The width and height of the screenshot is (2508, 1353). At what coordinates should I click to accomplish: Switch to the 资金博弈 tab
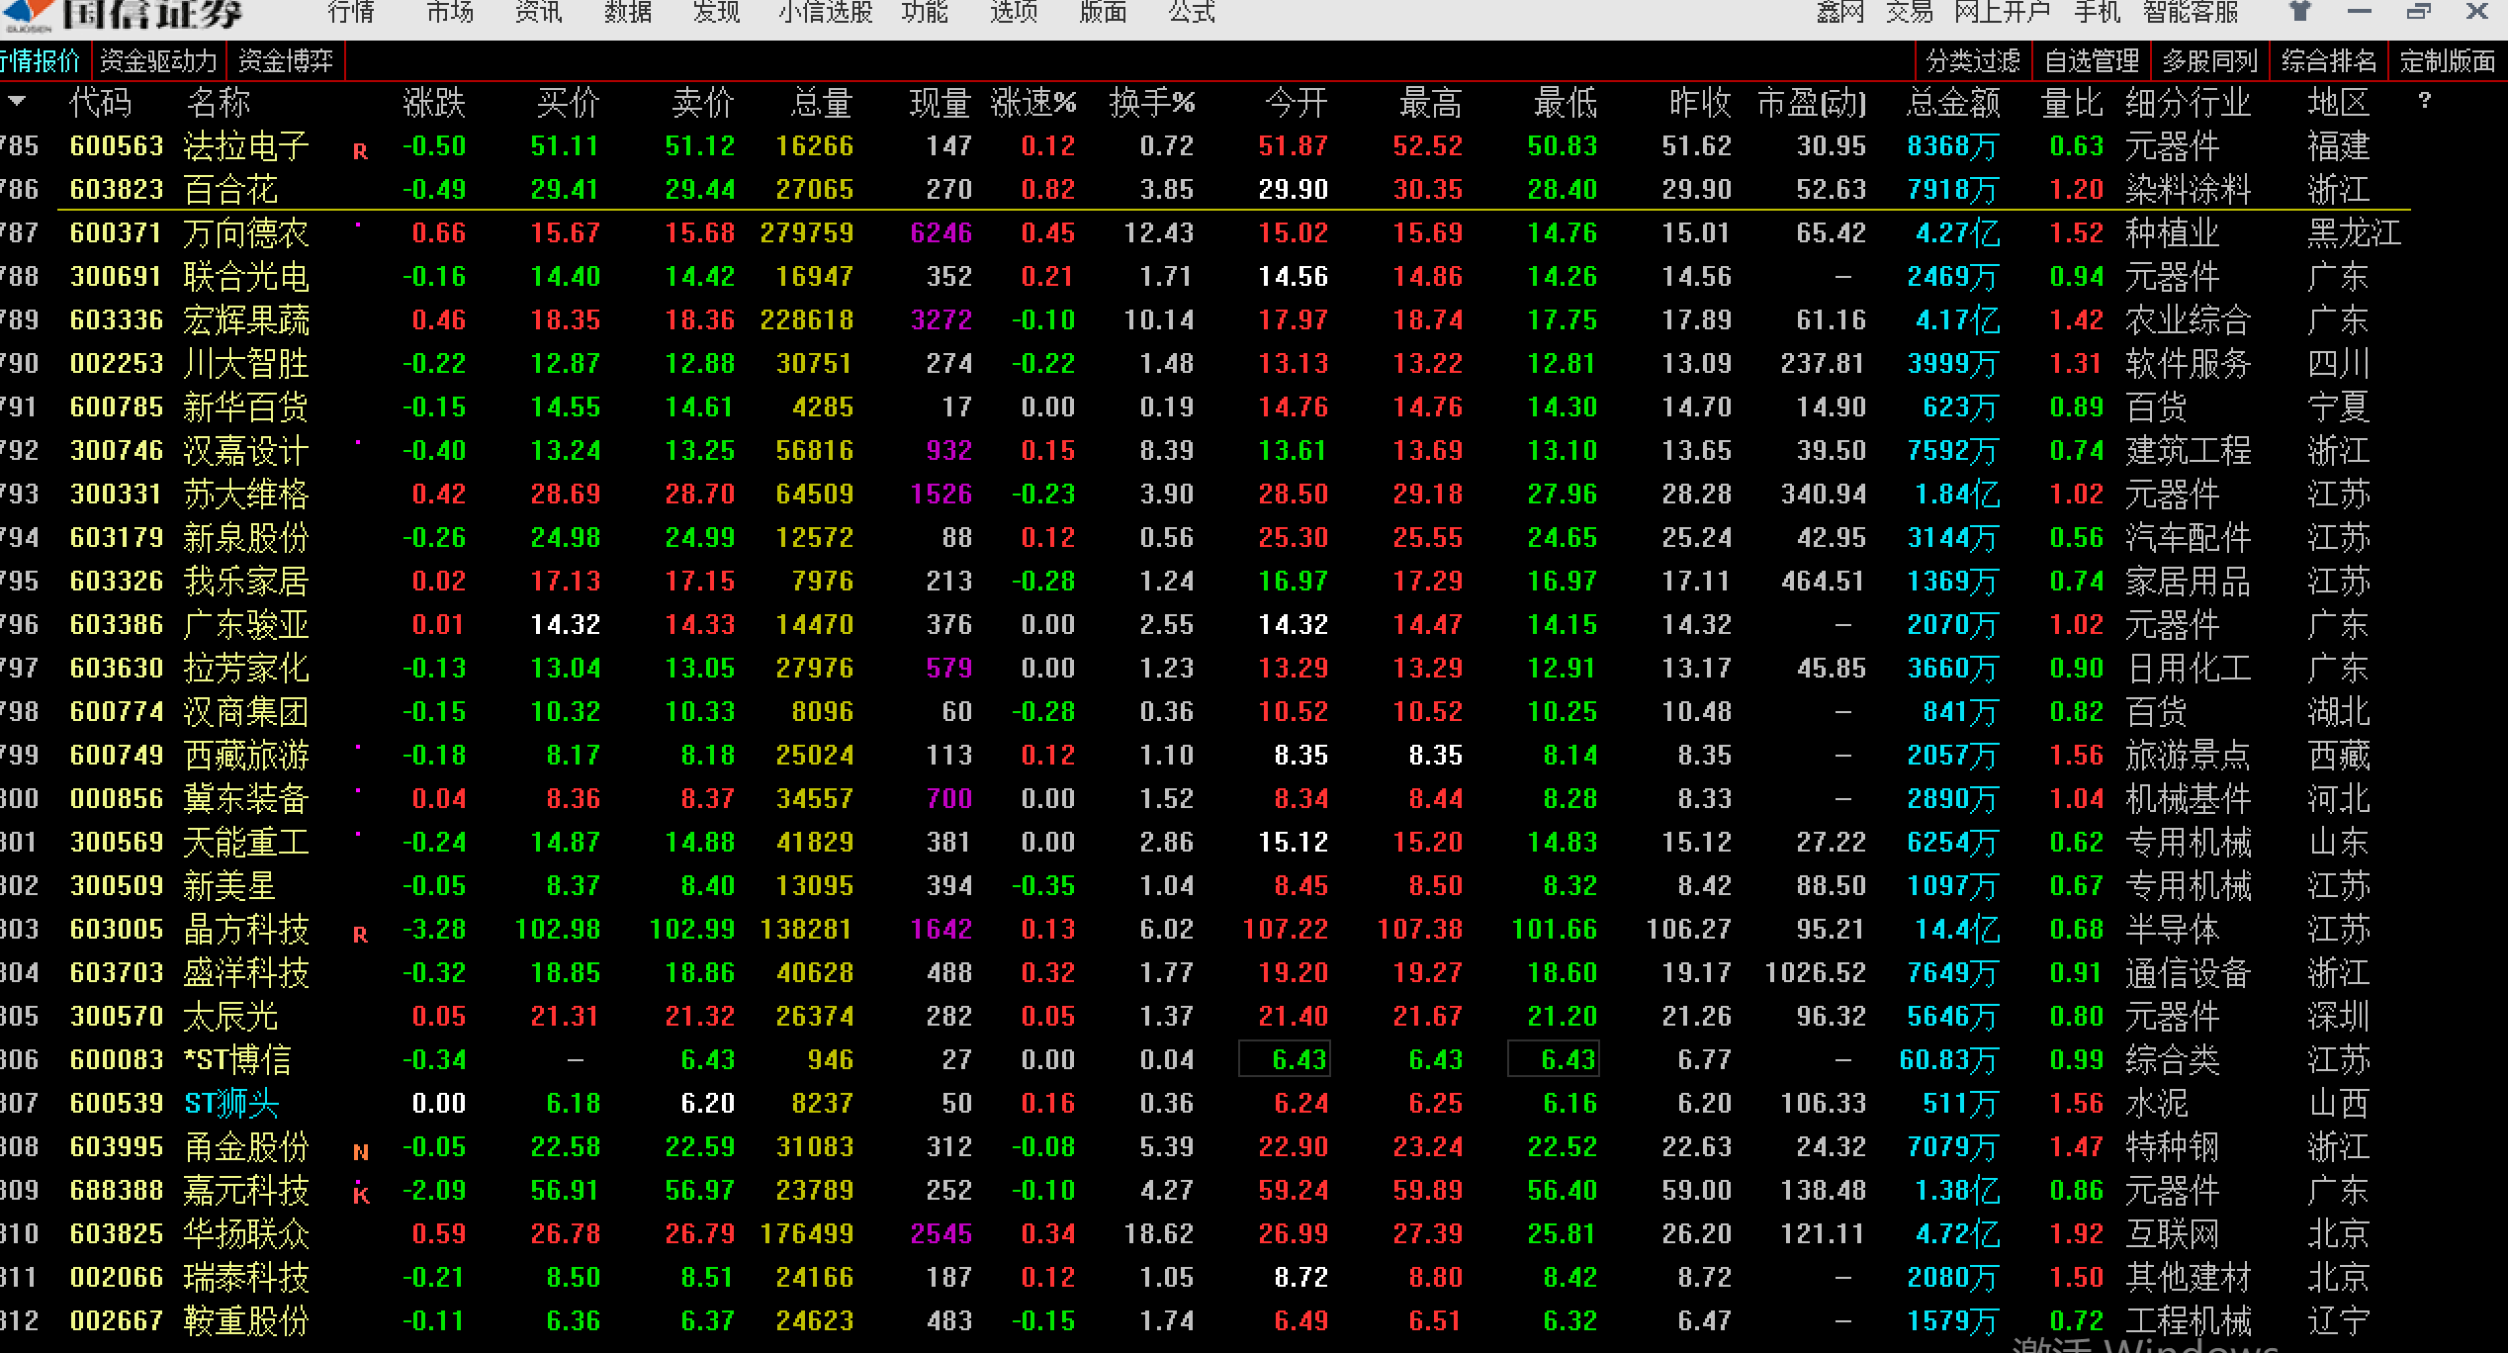click(285, 61)
